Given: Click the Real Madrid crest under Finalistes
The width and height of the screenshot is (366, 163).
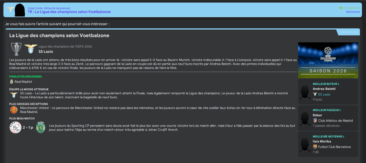Looking at the screenshot, I should (x=11, y=81).
